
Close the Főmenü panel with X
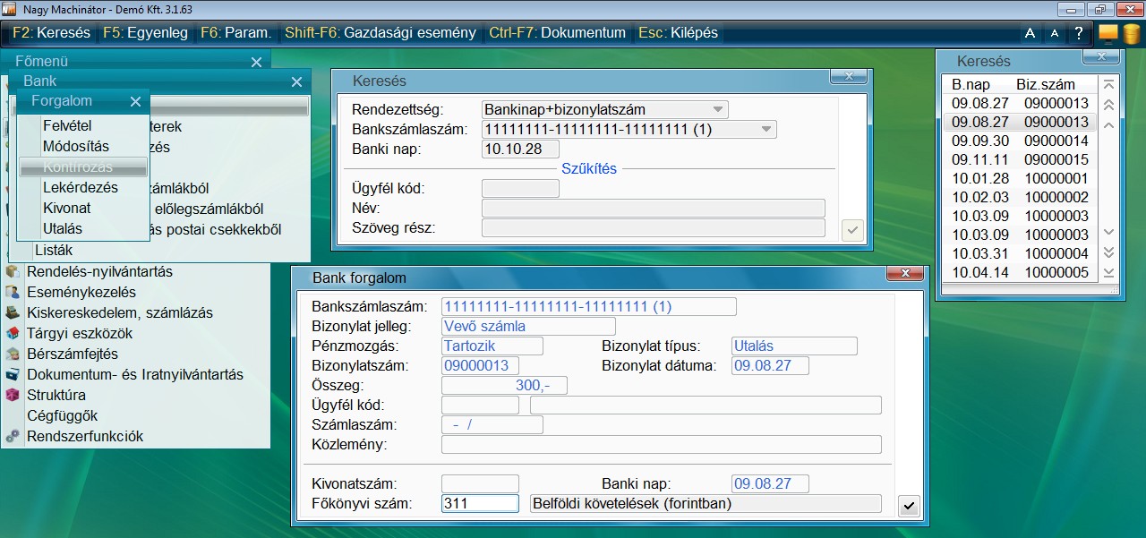[256, 62]
